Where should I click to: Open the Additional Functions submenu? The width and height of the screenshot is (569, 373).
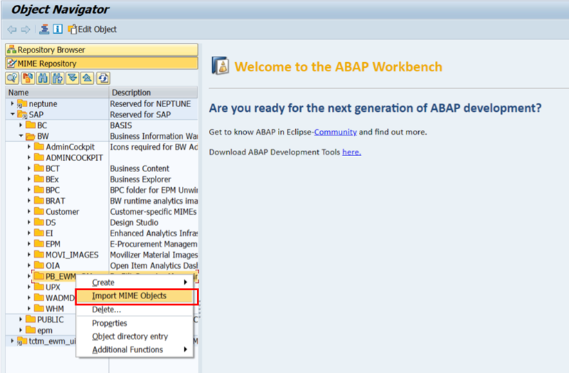[x=128, y=350]
